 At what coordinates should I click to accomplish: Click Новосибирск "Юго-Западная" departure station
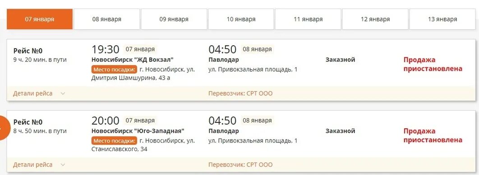(x=138, y=131)
